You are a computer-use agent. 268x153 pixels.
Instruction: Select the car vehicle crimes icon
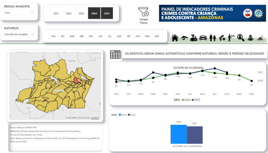click(x=203, y=38)
